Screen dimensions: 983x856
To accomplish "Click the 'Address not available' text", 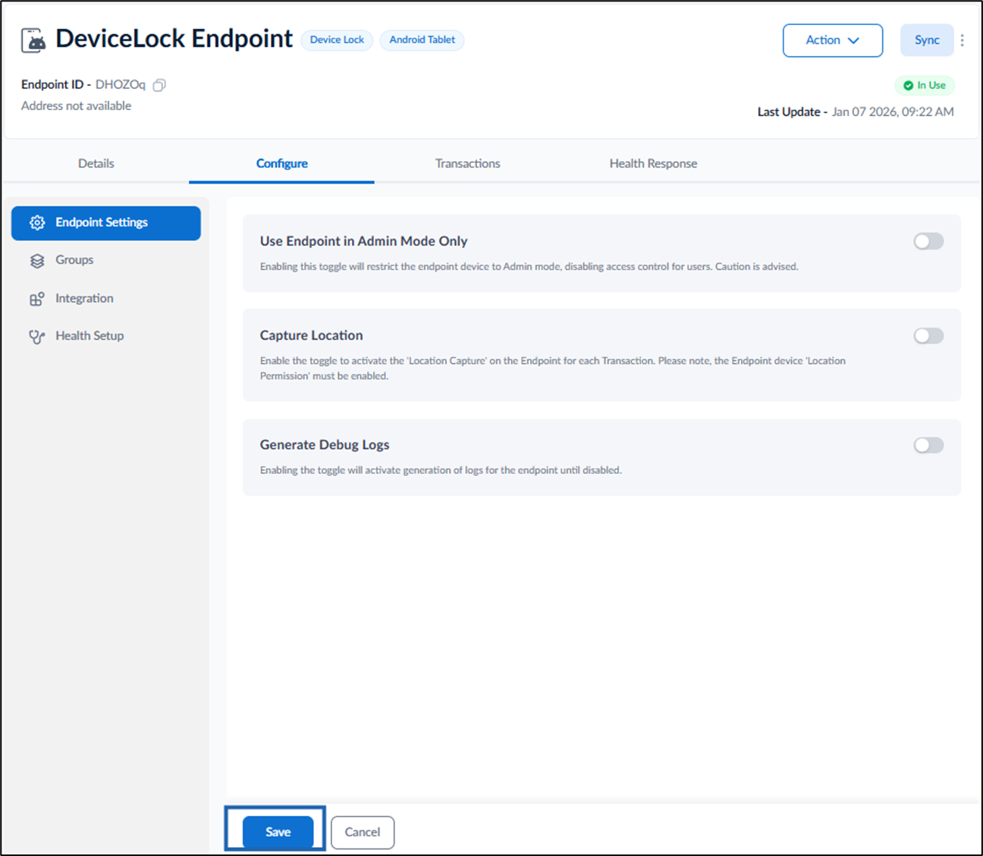I will coord(76,106).
